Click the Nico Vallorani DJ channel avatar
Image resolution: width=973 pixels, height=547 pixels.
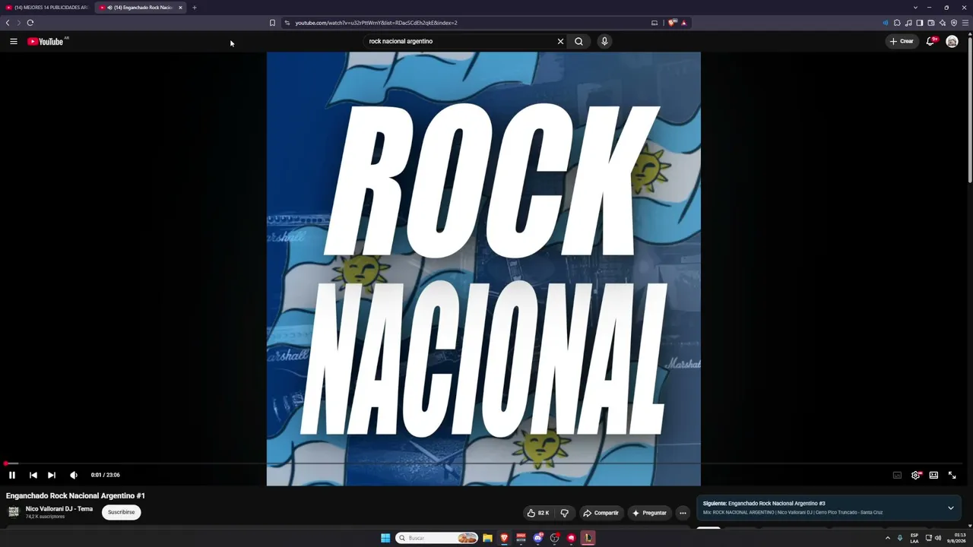pyautogui.click(x=14, y=512)
